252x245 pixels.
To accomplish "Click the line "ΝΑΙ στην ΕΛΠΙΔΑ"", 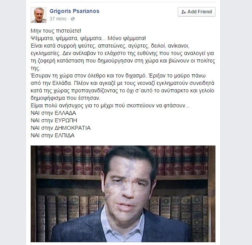I will coord(53,135).
